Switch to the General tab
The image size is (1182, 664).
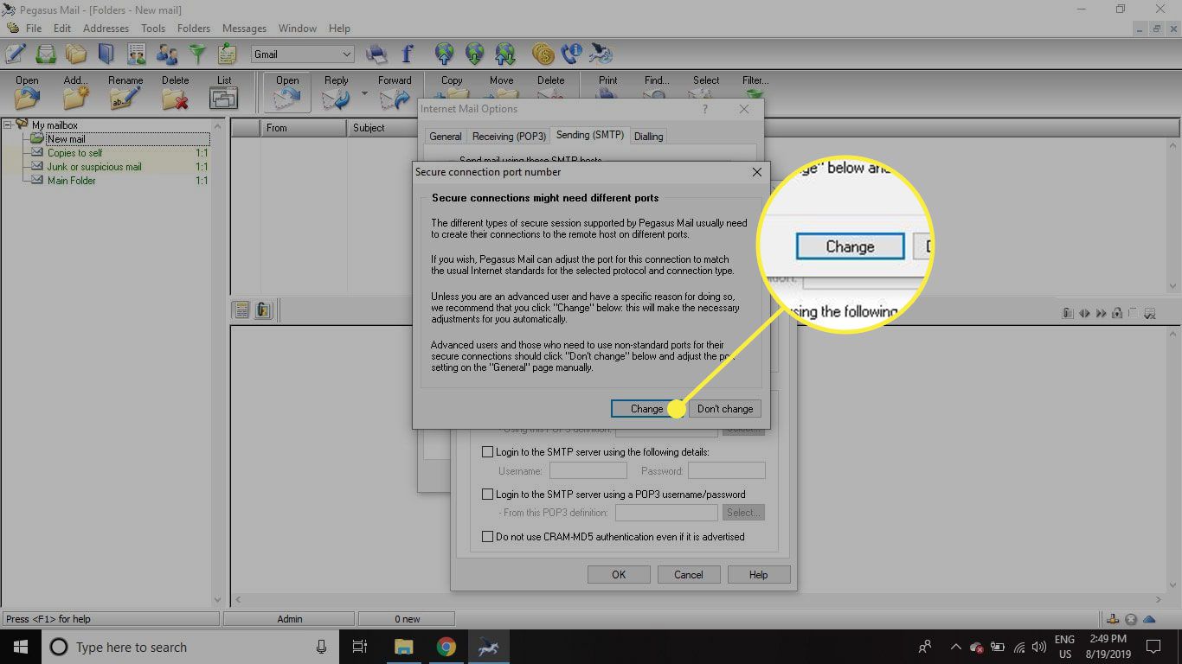coord(446,137)
